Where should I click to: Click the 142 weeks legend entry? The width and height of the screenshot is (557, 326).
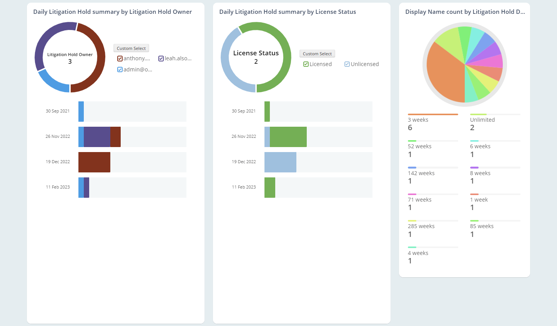tap(421, 173)
